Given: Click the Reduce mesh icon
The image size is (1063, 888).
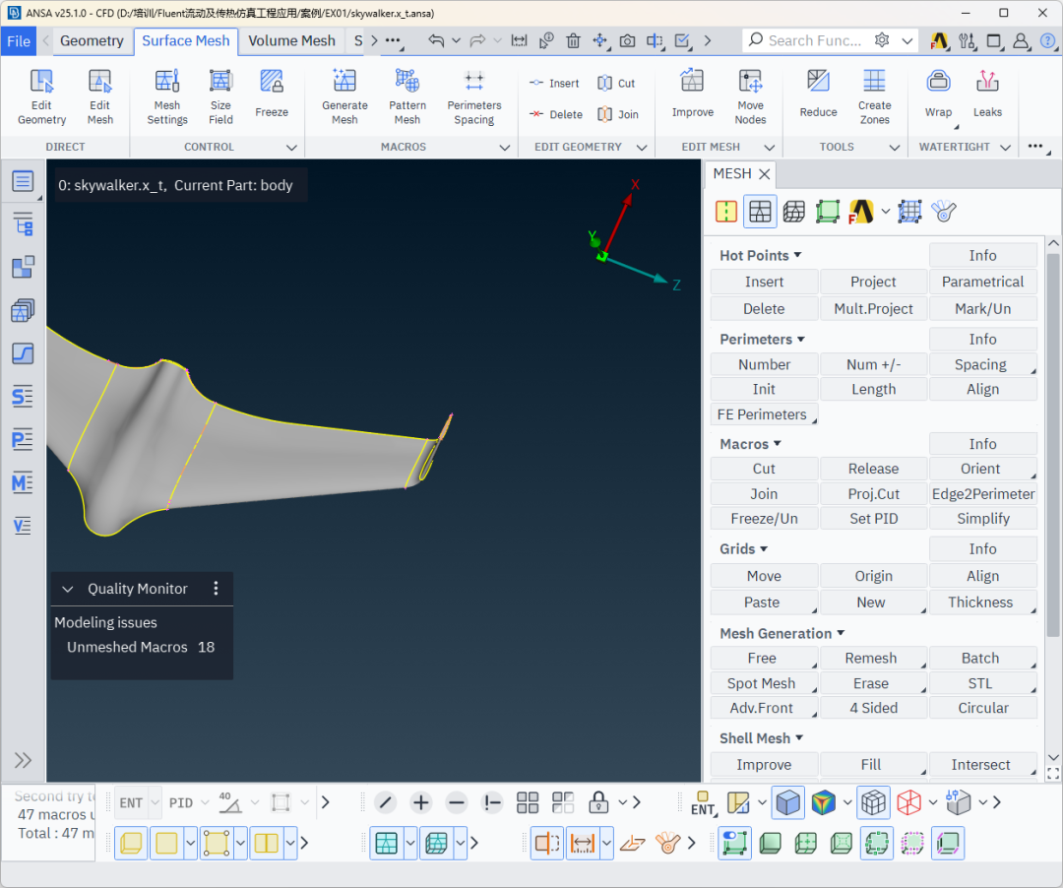Looking at the screenshot, I should click(x=818, y=95).
